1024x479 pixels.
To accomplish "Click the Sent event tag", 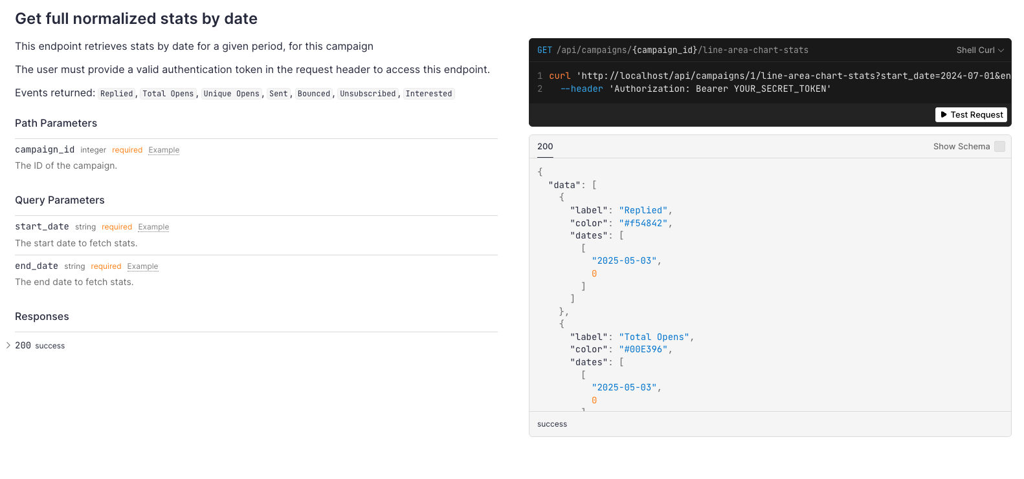I will pyautogui.click(x=278, y=94).
